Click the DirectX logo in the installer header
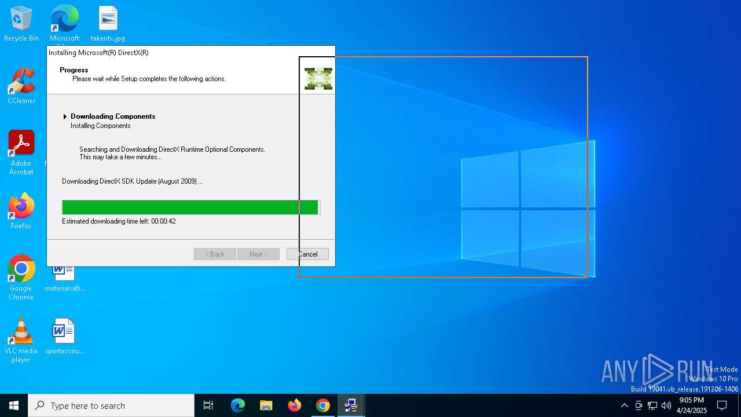The image size is (741, 417). click(x=318, y=79)
